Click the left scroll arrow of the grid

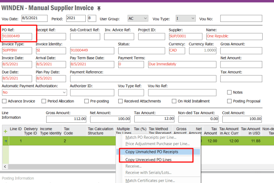coord(5,167)
